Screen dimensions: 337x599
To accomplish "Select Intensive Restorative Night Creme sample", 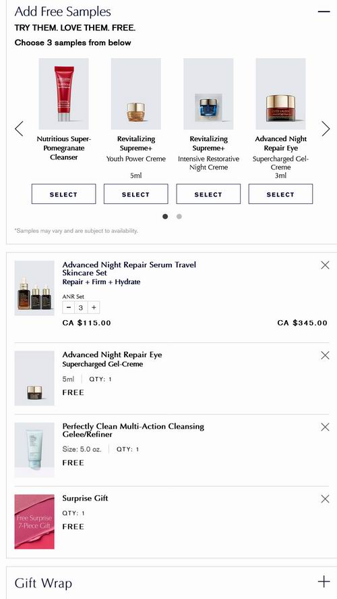I will [x=208, y=194].
